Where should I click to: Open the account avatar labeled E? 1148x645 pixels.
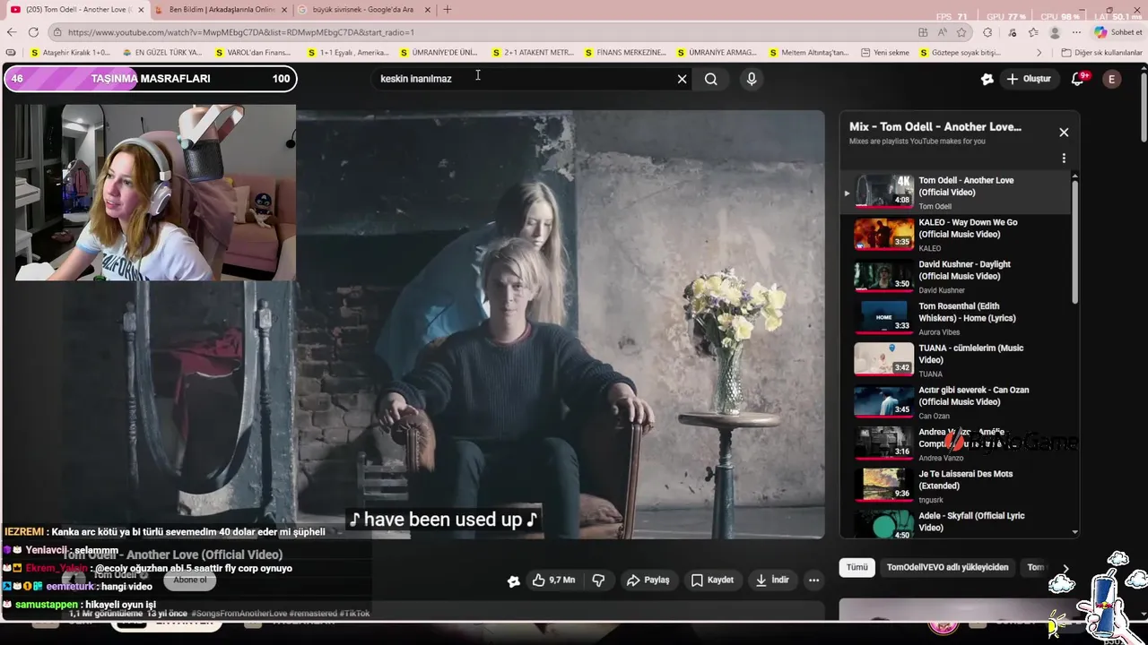click(1112, 79)
